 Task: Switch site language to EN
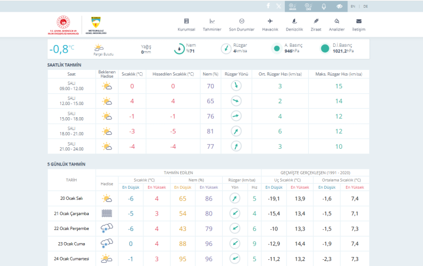[x=353, y=6]
